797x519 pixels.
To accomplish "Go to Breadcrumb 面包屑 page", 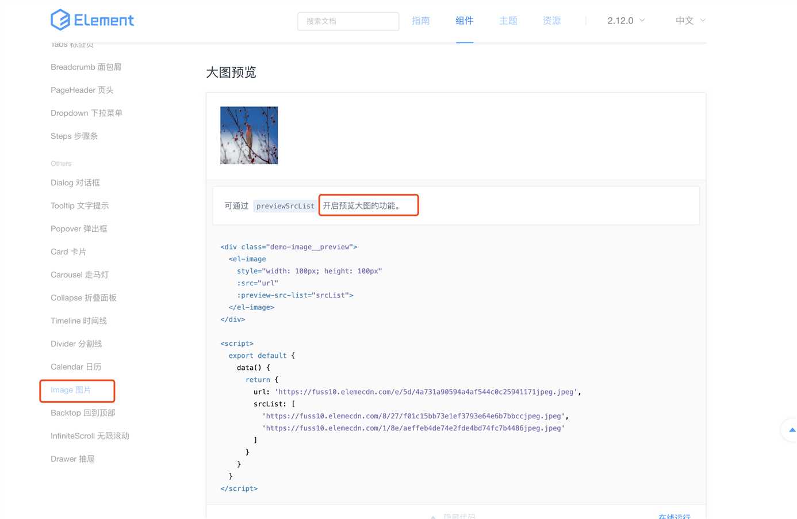I will 86,67.
